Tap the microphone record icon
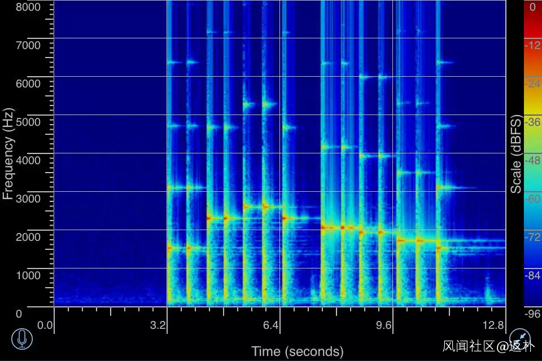 tap(22, 338)
